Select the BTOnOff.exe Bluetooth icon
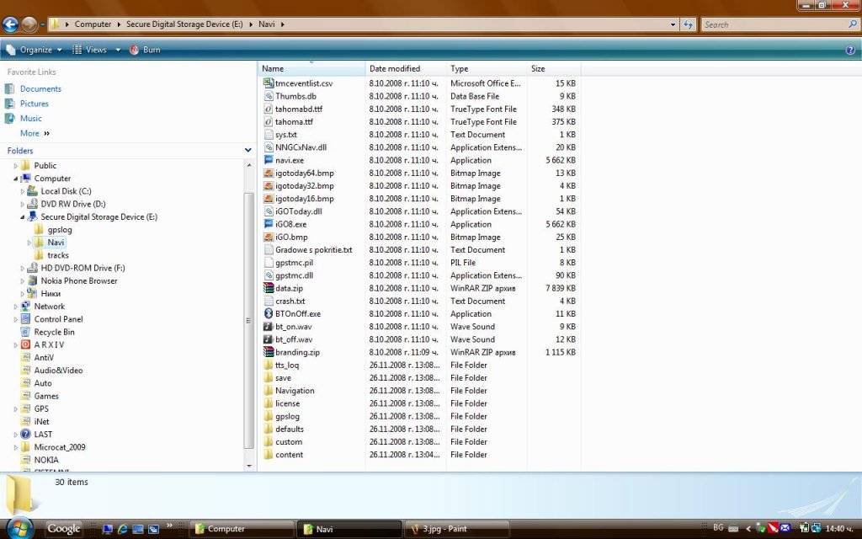Viewport: 862px width, 539px height. [x=269, y=314]
